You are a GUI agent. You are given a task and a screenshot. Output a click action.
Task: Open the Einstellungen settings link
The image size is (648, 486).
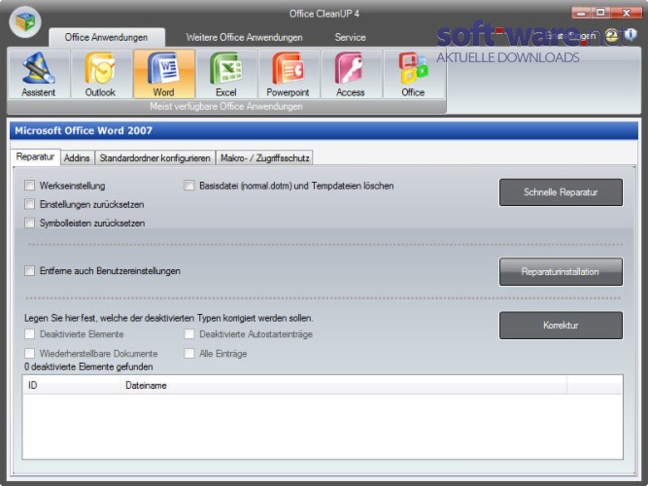point(570,36)
